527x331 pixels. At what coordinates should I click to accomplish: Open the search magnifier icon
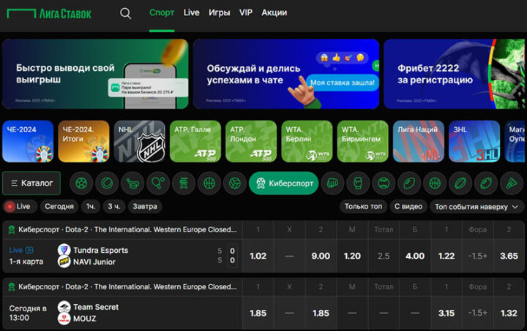click(x=125, y=13)
